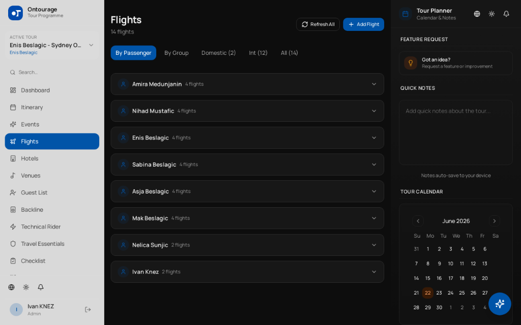The width and height of the screenshot is (521, 325).
Task: Expand Ivan Knez's flights row
Action: (374, 272)
